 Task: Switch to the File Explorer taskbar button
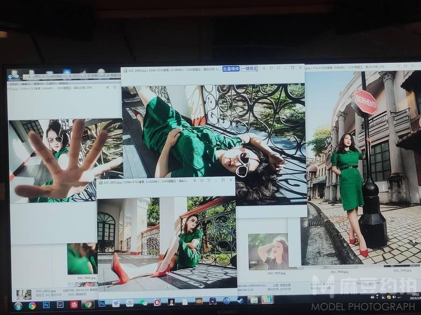(254, 300)
